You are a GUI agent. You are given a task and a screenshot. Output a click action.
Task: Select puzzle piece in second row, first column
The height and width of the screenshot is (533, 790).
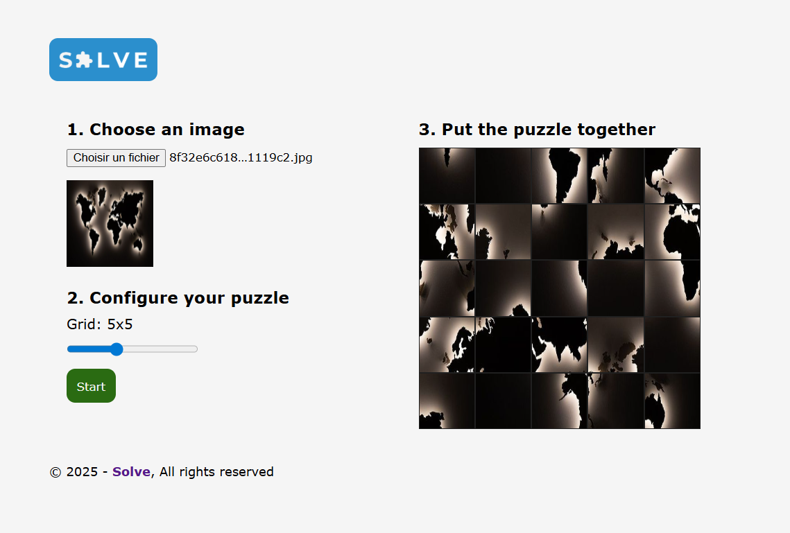pyautogui.click(x=447, y=232)
